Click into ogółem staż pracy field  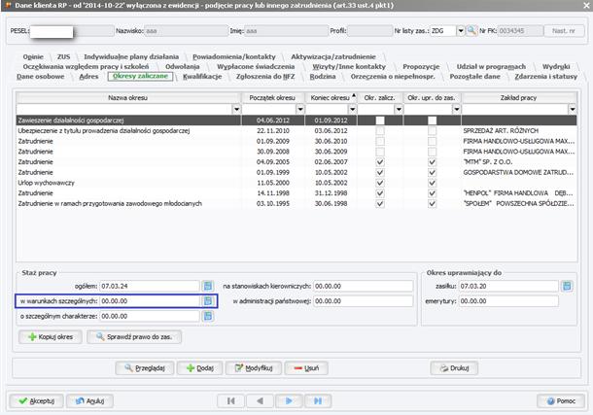[150, 286]
